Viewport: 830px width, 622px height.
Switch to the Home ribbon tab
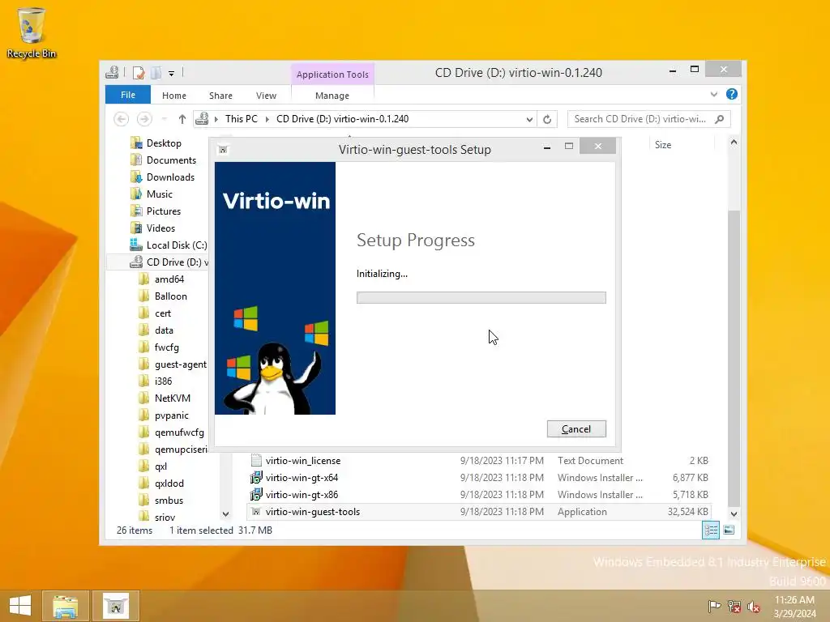(x=174, y=96)
